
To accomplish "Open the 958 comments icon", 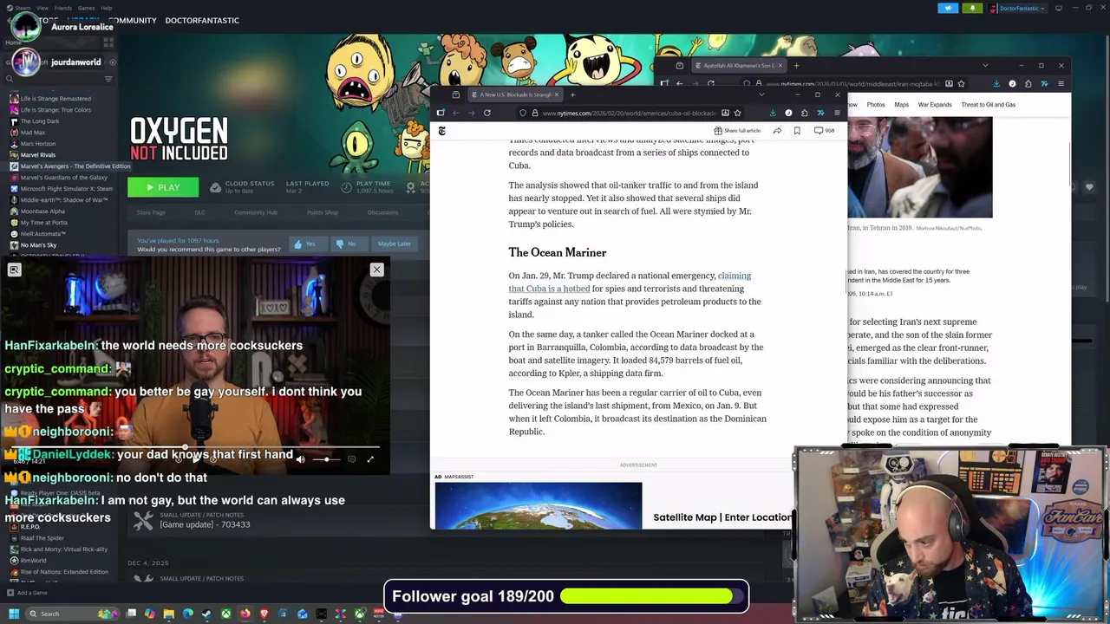I will 824,131.
